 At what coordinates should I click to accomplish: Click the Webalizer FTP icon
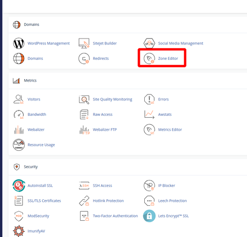84,130
